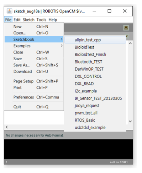Open the Sketch menu
The width and height of the screenshot is (142, 173).
click(x=28, y=20)
